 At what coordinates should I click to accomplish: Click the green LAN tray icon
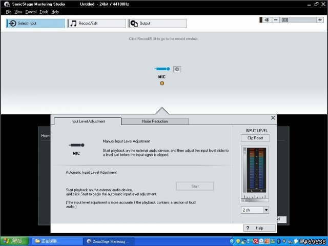(x=273, y=241)
